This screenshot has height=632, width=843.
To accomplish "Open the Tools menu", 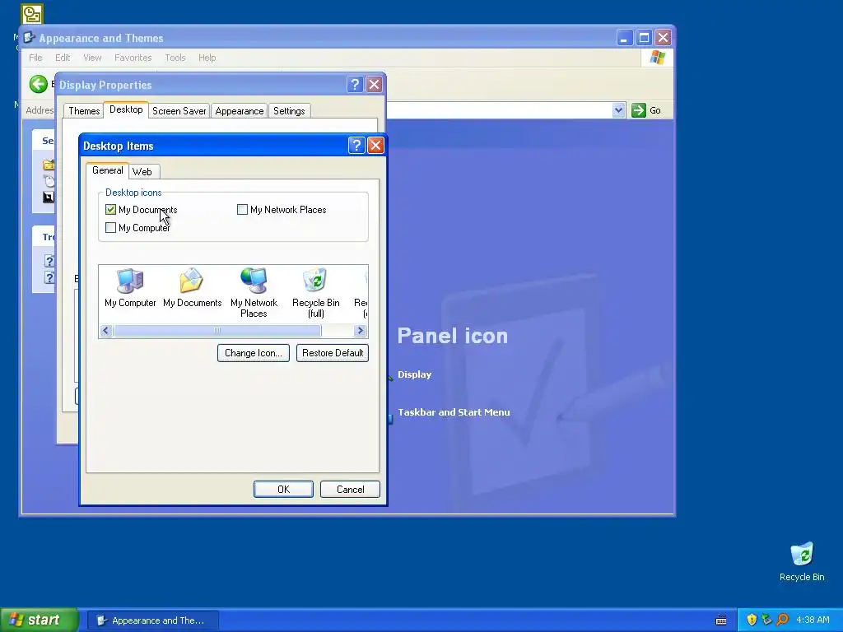I will point(175,58).
